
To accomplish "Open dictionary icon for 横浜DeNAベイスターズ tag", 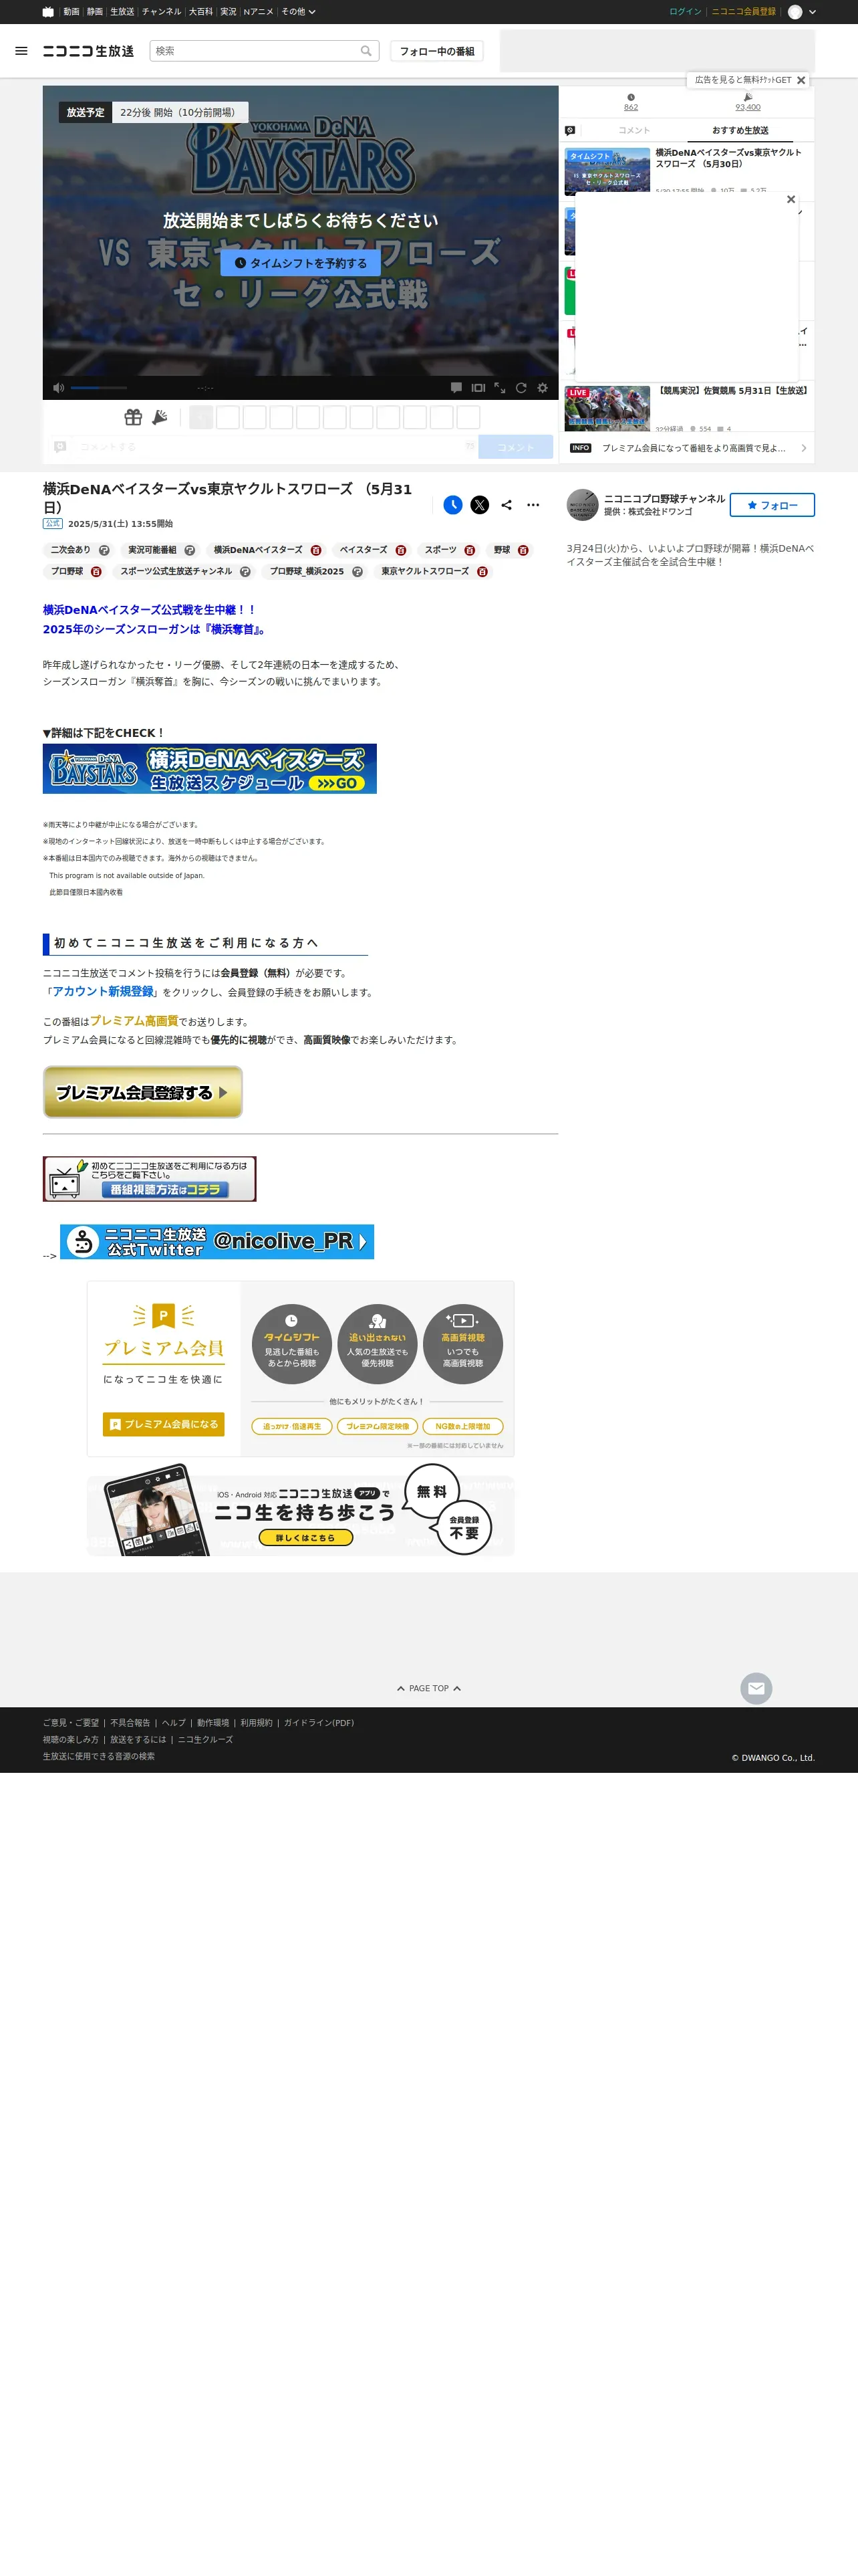I will tap(315, 550).
